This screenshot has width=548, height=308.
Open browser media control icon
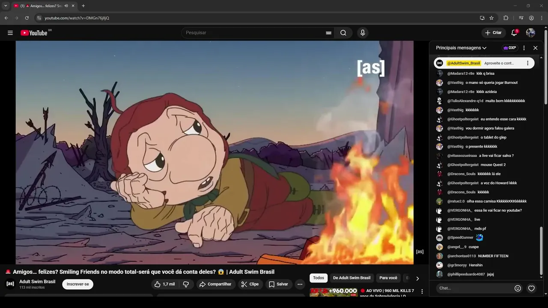coord(521,18)
